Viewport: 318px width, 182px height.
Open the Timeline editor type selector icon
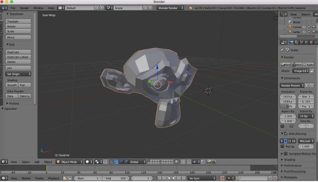[4, 178]
